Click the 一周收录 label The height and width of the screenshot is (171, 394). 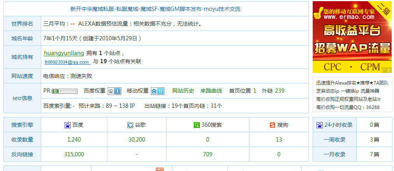(334, 140)
